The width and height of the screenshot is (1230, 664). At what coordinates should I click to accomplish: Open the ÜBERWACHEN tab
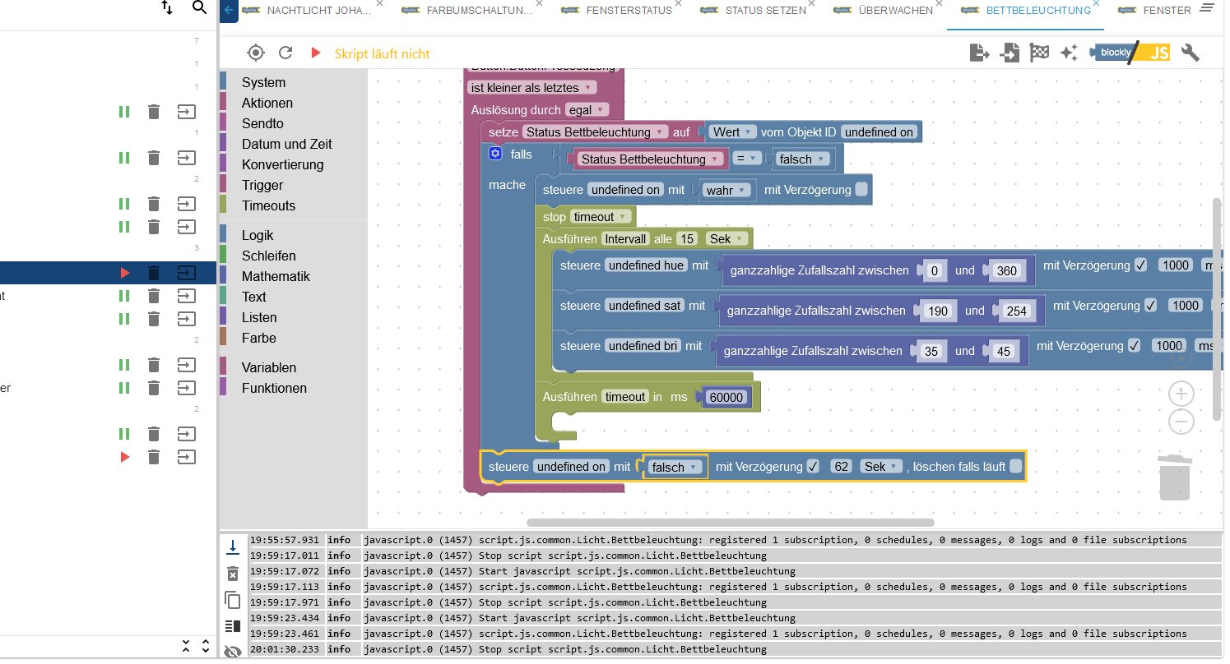(894, 11)
